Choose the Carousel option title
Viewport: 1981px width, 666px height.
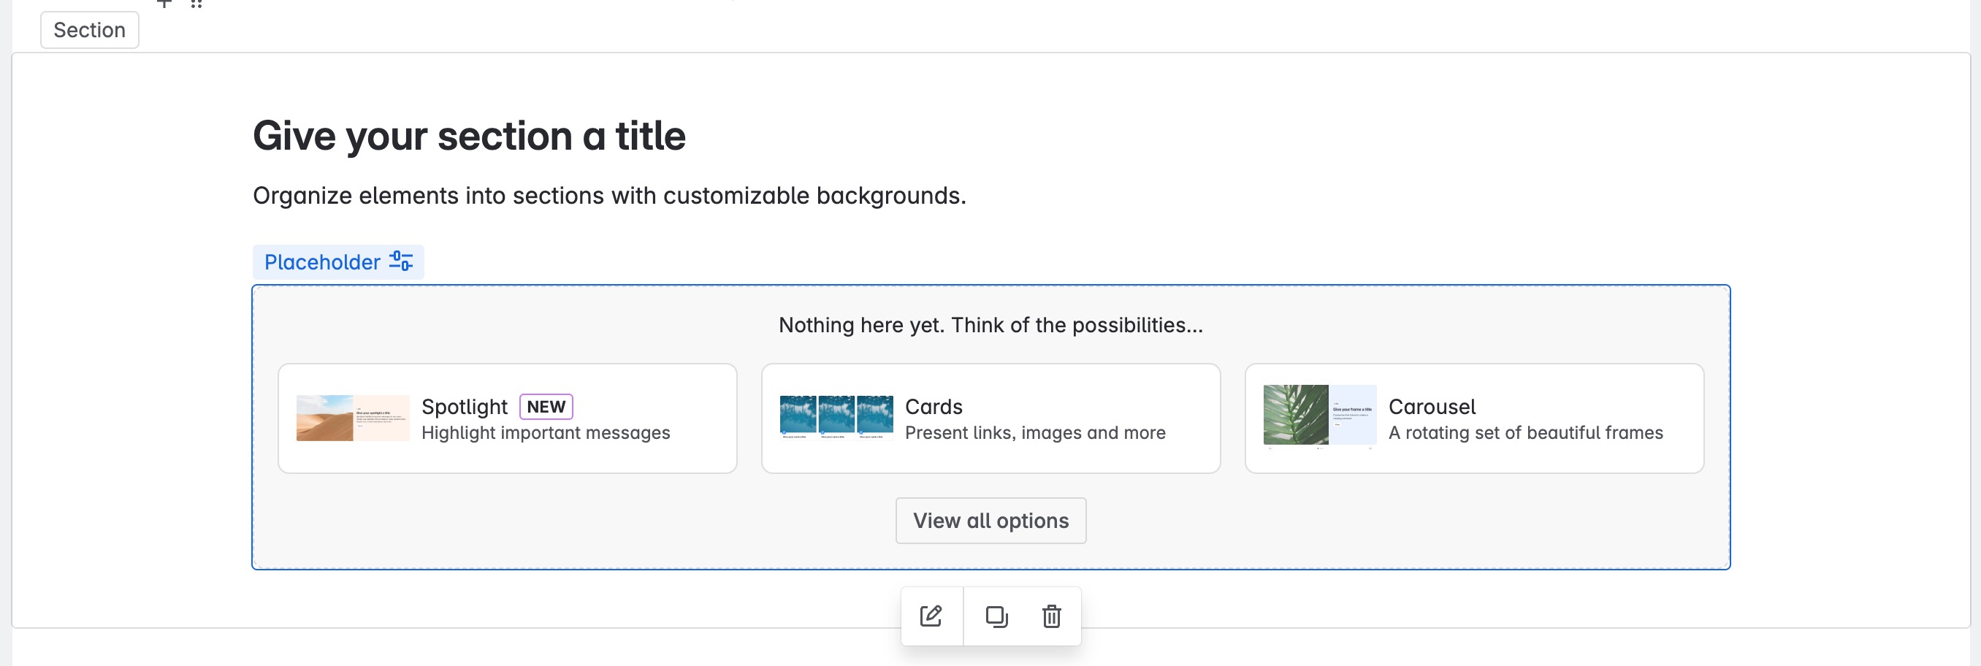[x=1432, y=406]
